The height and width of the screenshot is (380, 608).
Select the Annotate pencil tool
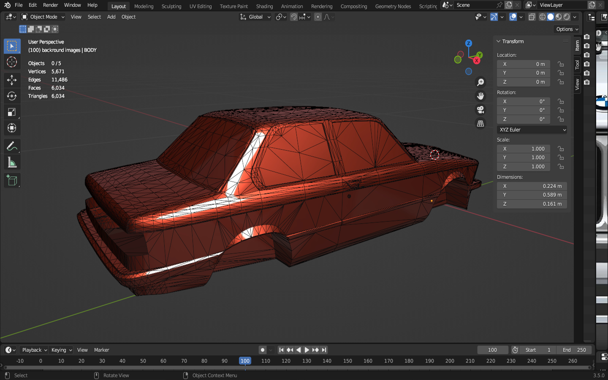coord(12,147)
